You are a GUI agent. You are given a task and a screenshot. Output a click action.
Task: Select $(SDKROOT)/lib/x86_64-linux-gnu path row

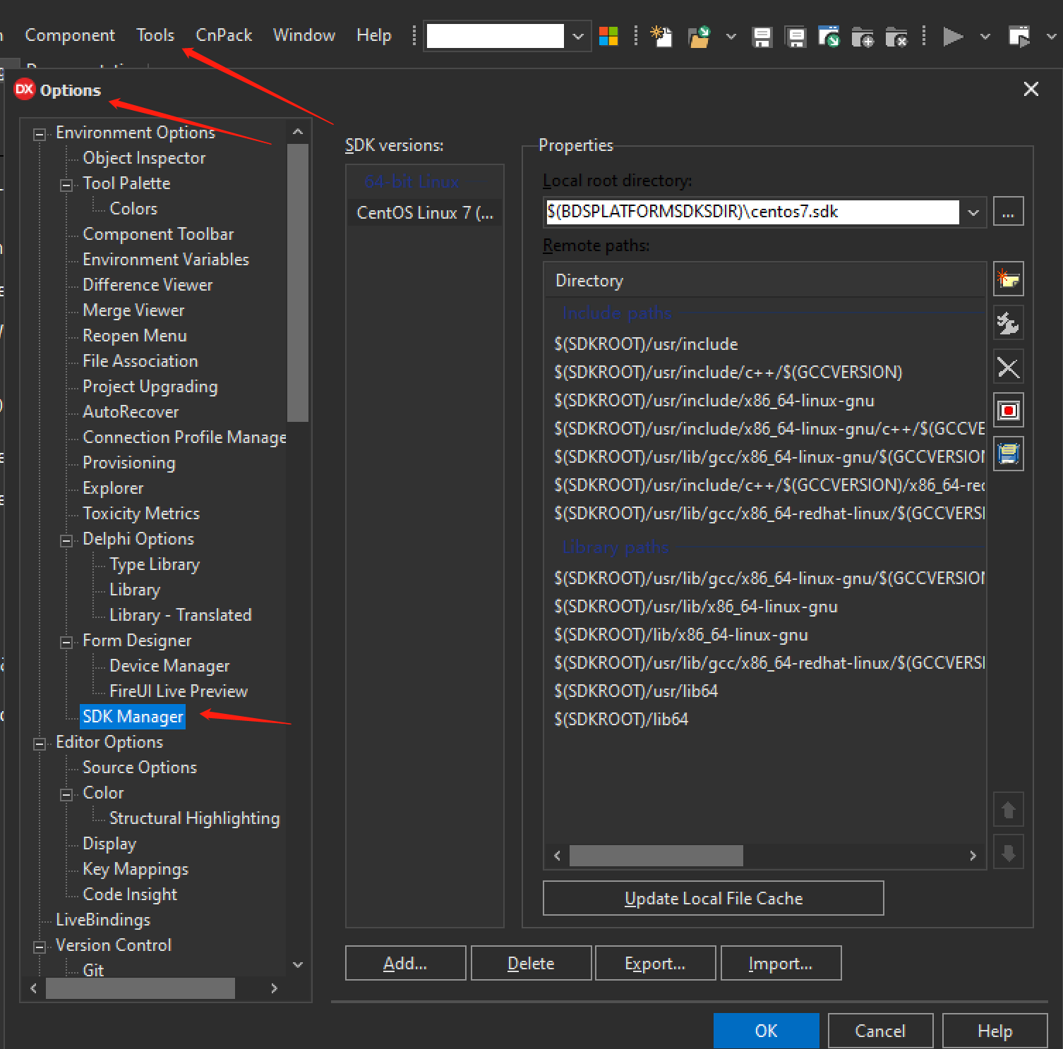(765, 634)
